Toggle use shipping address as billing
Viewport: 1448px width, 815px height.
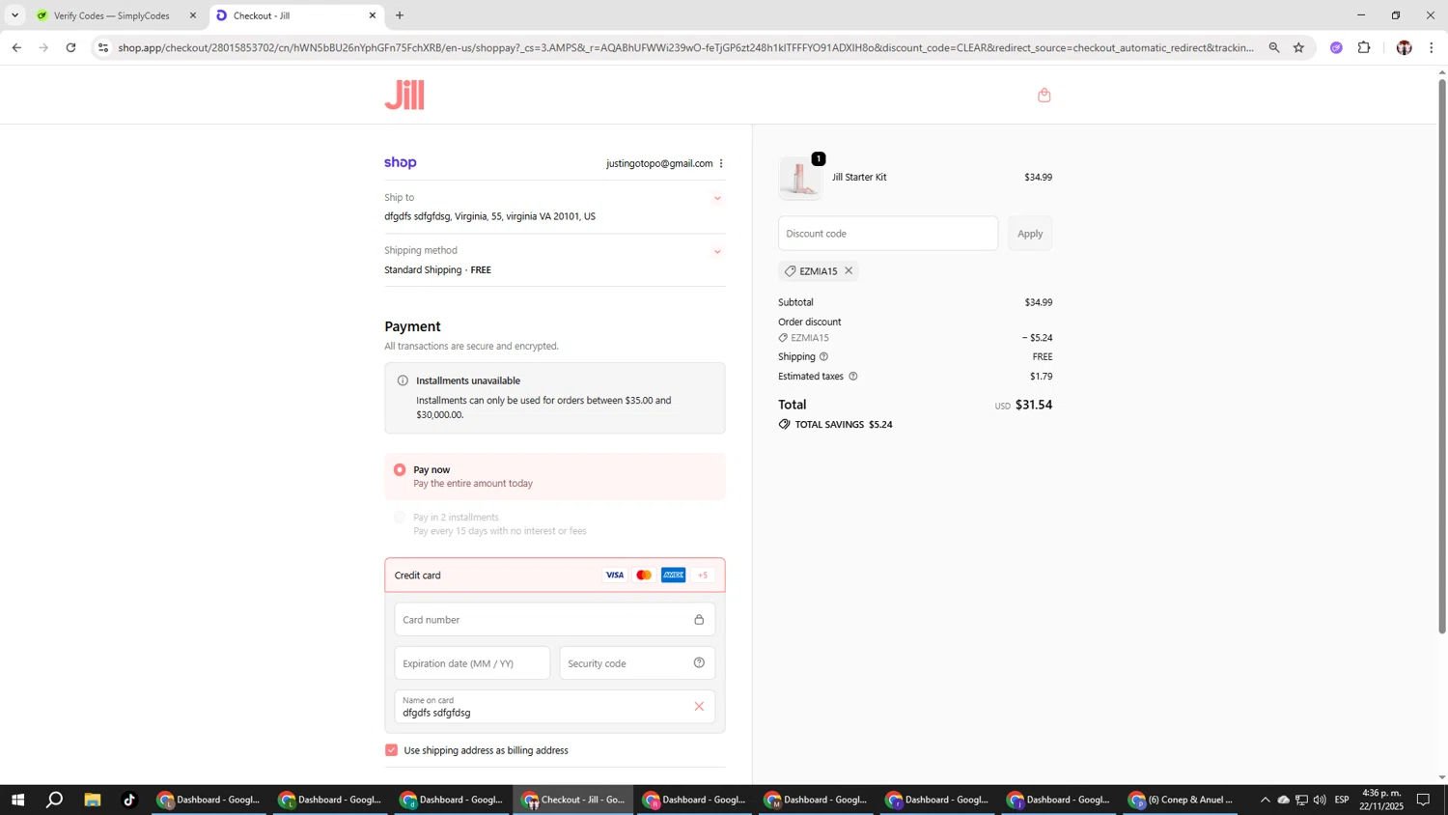coord(391,749)
